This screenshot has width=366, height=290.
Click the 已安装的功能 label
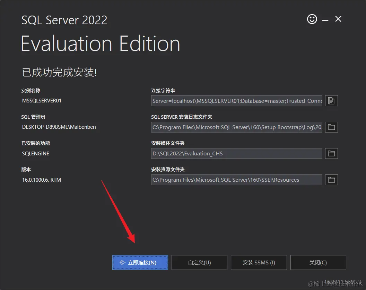point(35,143)
